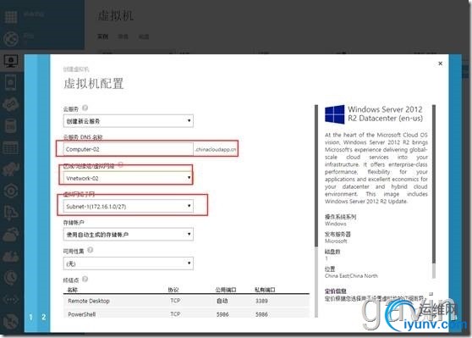Go to wizard step 1
The image size is (472, 338).
click(x=30, y=317)
